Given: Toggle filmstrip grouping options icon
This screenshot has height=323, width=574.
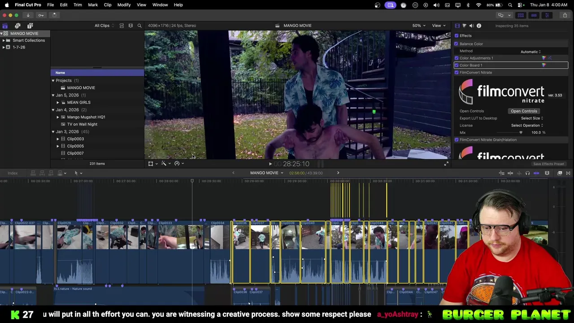Looking at the screenshot, I should 130,26.
